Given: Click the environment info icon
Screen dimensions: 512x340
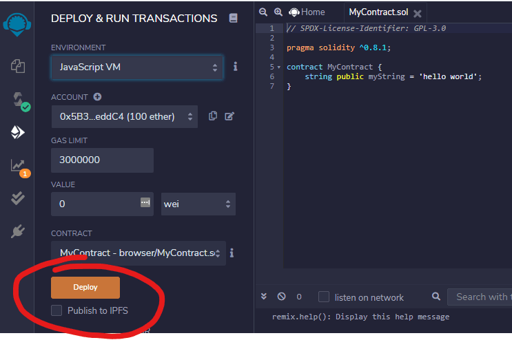Looking at the screenshot, I should coord(235,67).
